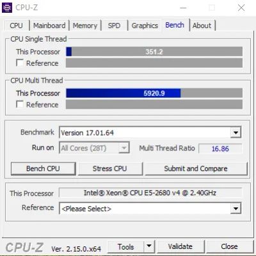Viewport: 256px width, 256px height.
Task: Click the Tools button
Action: click(x=125, y=246)
